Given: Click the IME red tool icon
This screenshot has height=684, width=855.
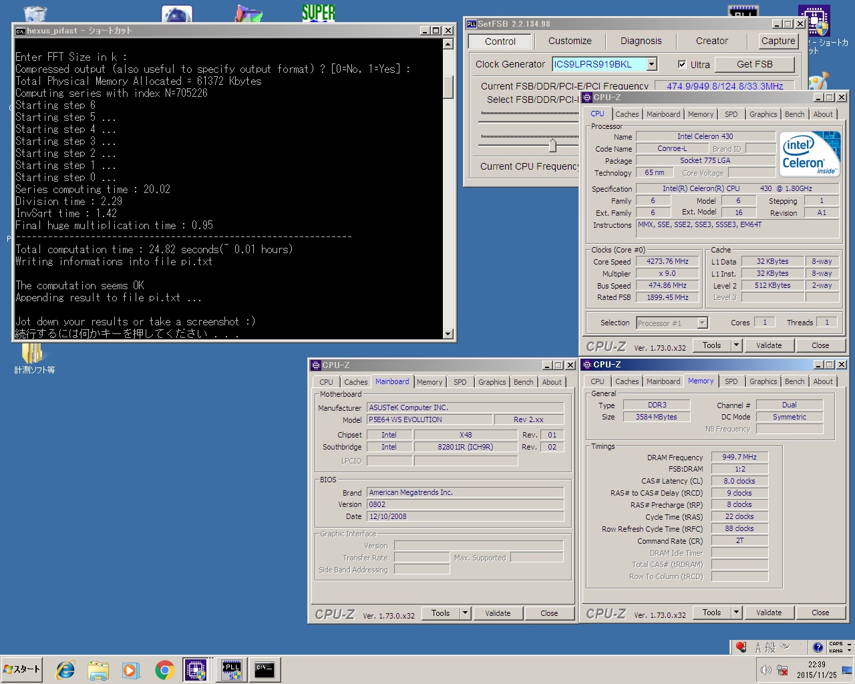Looking at the screenshot, I should pos(741,647).
